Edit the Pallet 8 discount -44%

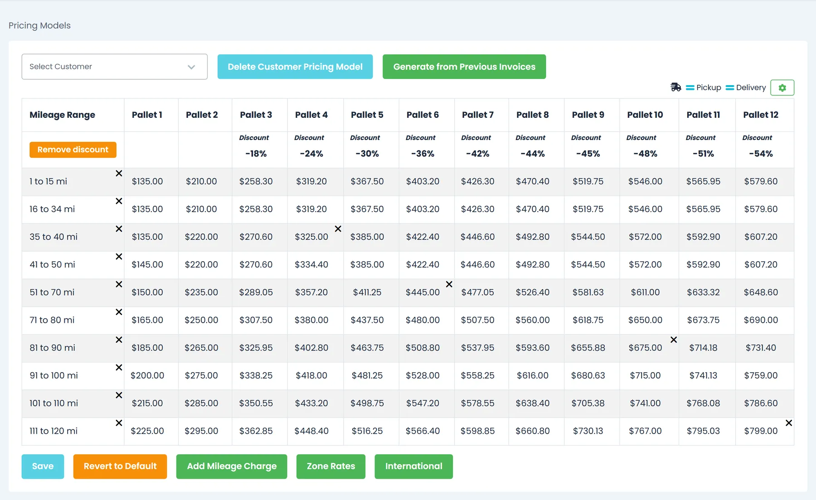(x=533, y=154)
